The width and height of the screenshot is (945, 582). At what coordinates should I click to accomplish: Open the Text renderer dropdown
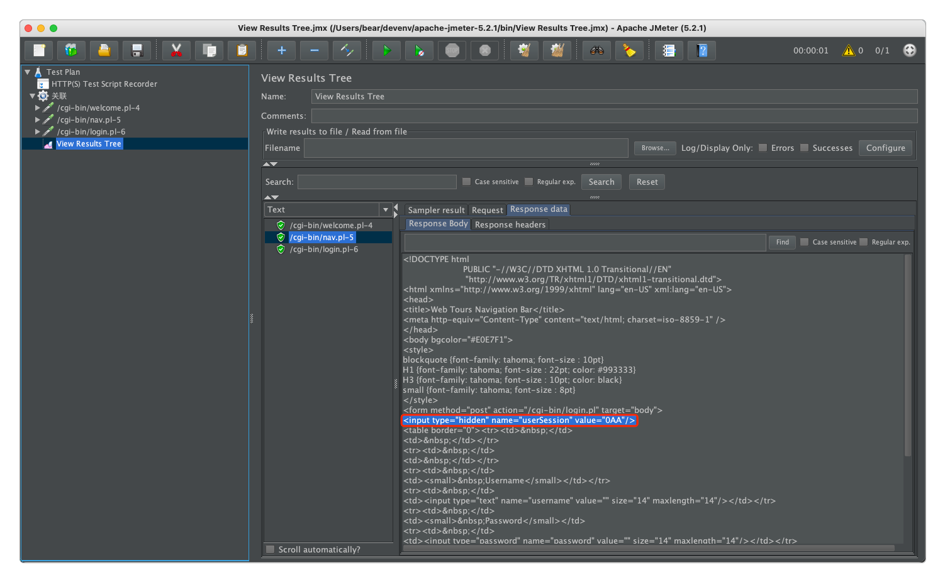(x=386, y=210)
